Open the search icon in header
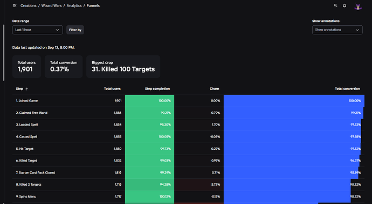372x204 pixels. click(335, 5)
